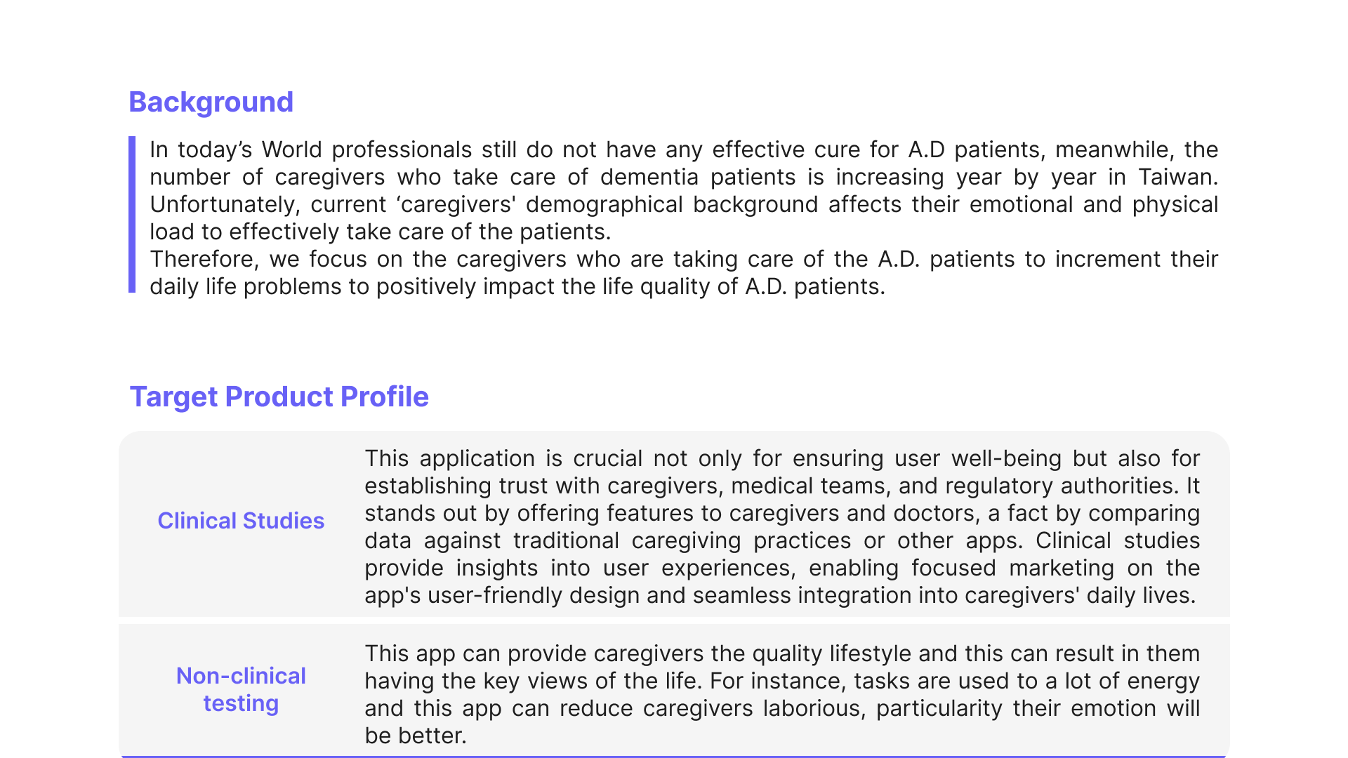
Task: Click the line "This app can provide caregivers"
Action: pos(781,654)
